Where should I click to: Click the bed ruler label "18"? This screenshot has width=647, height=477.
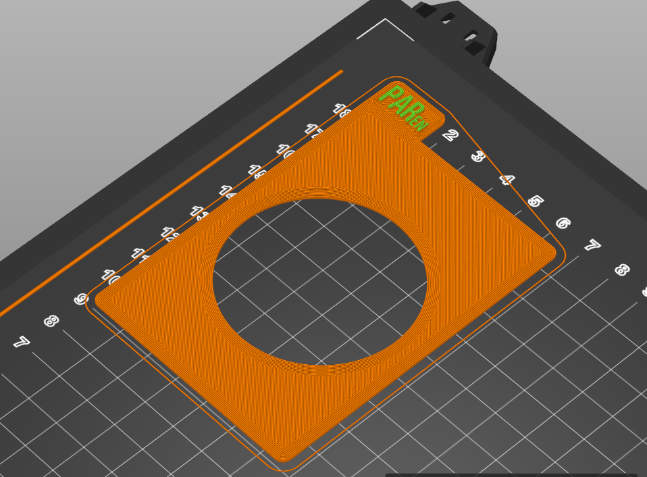pyautogui.click(x=342, y=110)
